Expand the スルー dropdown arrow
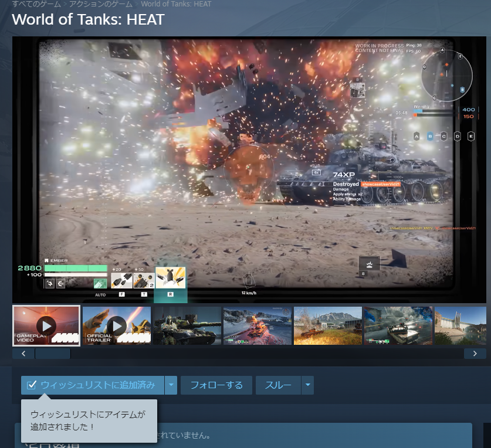This screenshot has width=491, height=448. tap(308, 385)
